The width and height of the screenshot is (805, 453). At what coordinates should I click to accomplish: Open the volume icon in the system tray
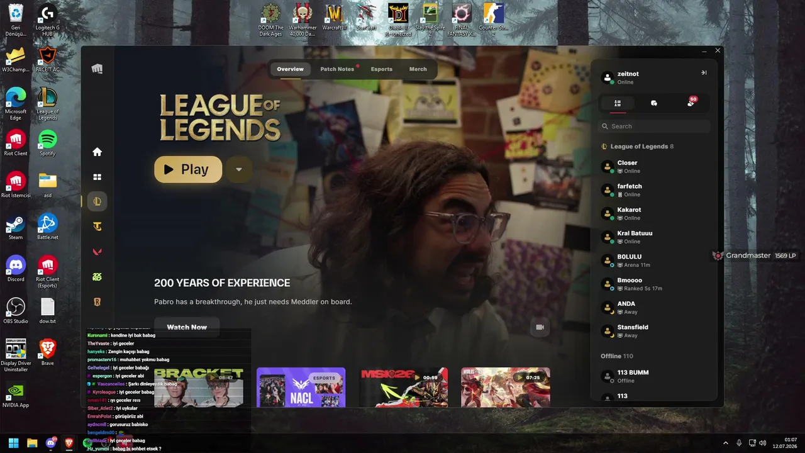(x=762, y=443)
